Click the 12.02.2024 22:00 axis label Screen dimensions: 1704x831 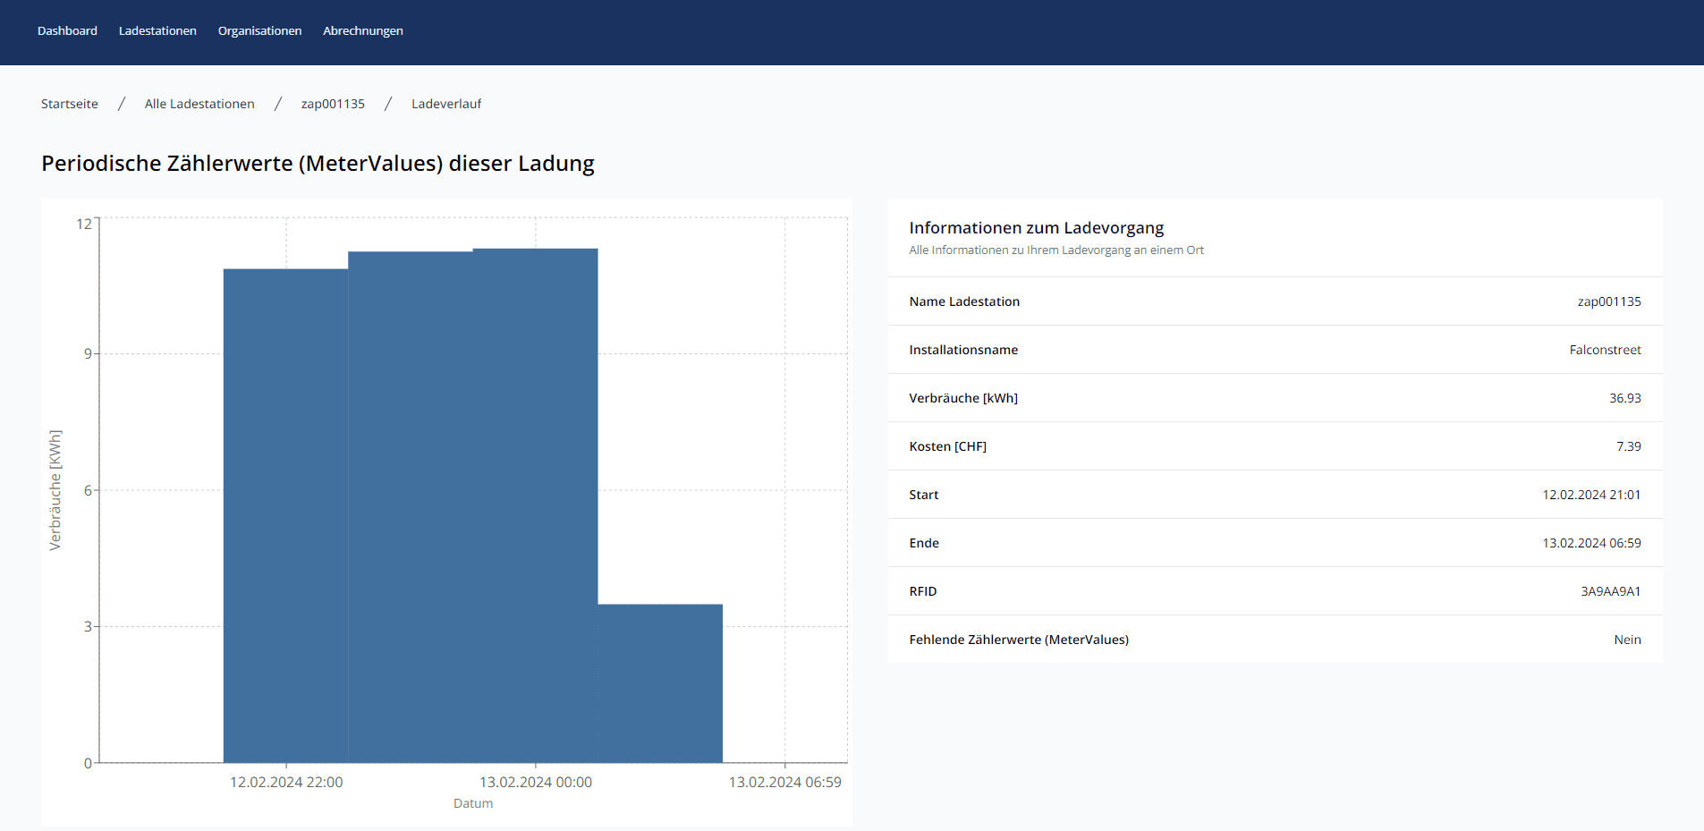click(286, 782)
